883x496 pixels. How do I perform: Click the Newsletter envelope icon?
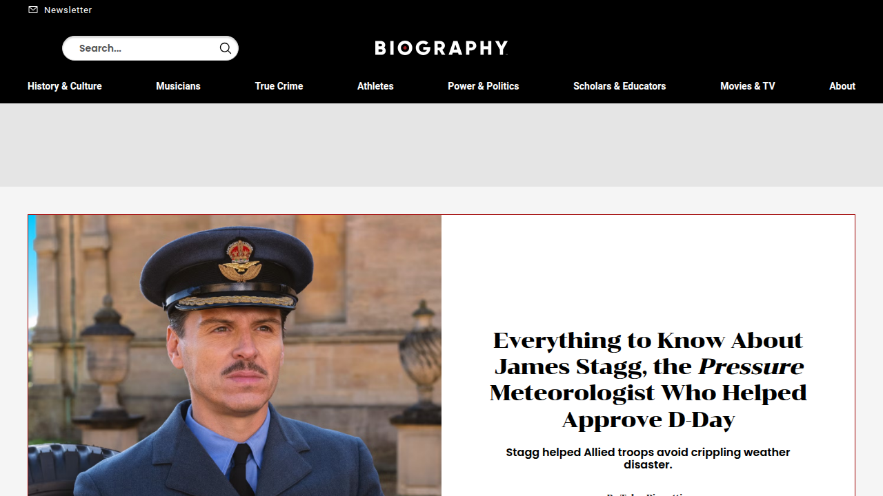click(x=33, y=10)
